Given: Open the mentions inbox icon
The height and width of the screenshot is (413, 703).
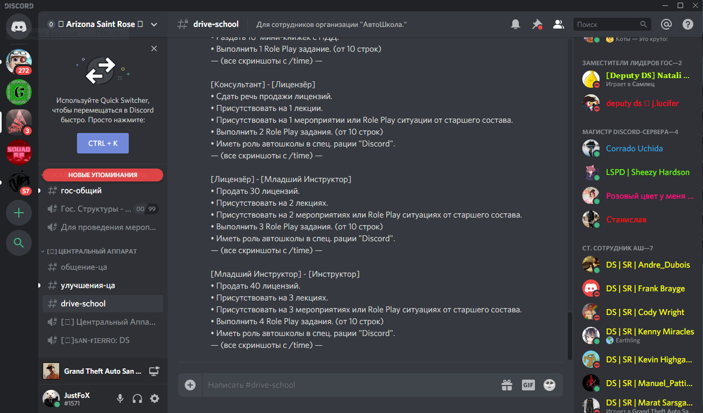Looking at the screenshot, I should pyautogui.click(x=666, y=24).
